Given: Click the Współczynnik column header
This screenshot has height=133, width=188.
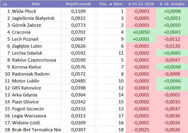Looking at the screenshot, I should click(78, 4).
